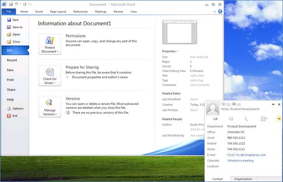Image resolution: width=283 pixels, height=182 pixels.
Task: Open the Manage Versions dropdown button
Action: point(50,107)
